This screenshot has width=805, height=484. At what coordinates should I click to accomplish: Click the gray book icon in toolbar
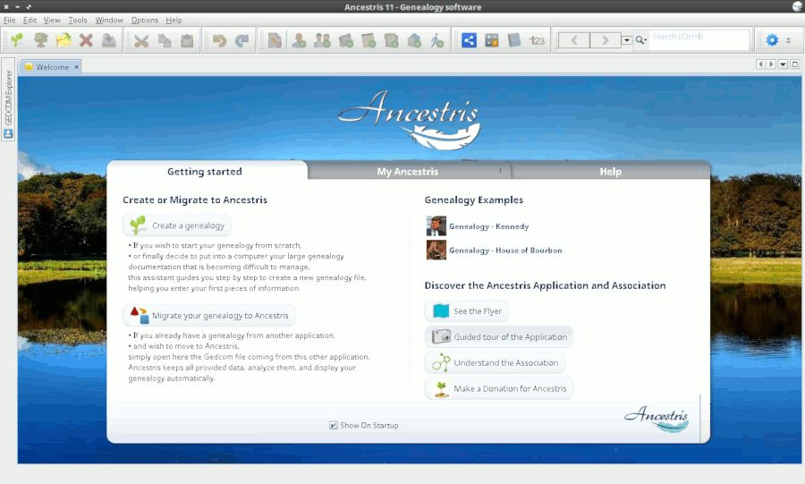click(x=514, y=40)
